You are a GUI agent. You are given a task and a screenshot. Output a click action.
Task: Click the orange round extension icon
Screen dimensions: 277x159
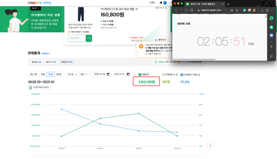[254, 10]
